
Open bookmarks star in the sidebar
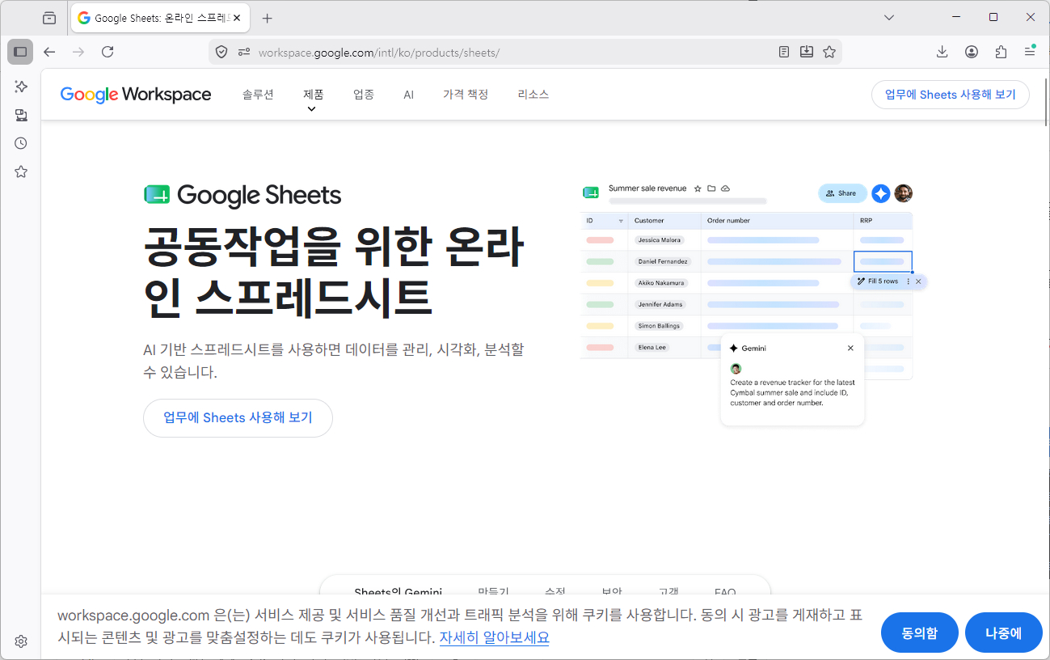[21, 171]
